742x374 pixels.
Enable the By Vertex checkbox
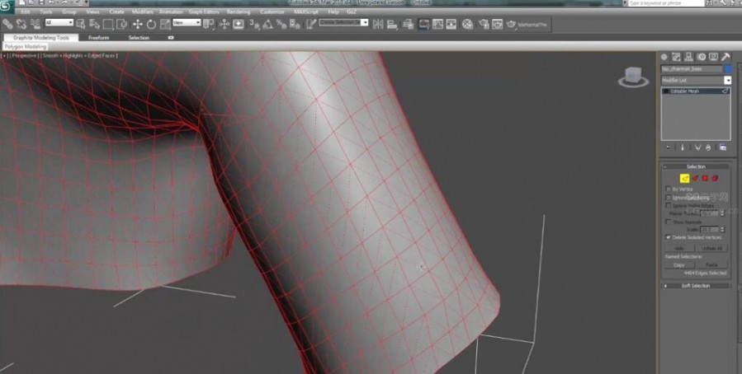[x=669, y=189]
